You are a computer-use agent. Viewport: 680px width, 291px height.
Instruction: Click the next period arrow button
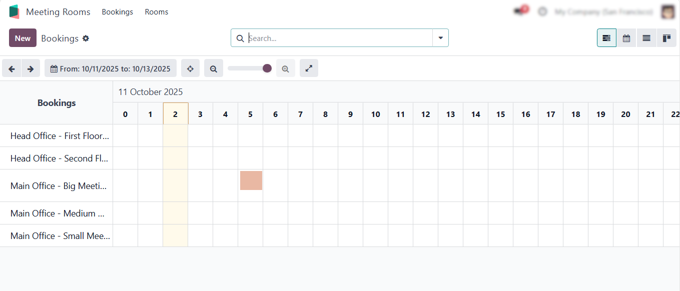[x=31, y=68]
